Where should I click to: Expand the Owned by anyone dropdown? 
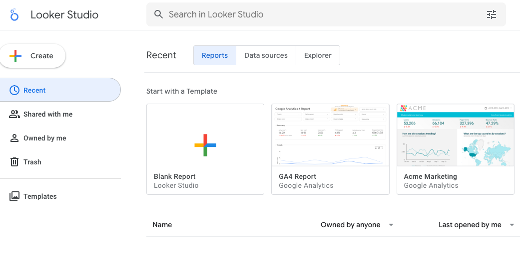coord(391,225)
